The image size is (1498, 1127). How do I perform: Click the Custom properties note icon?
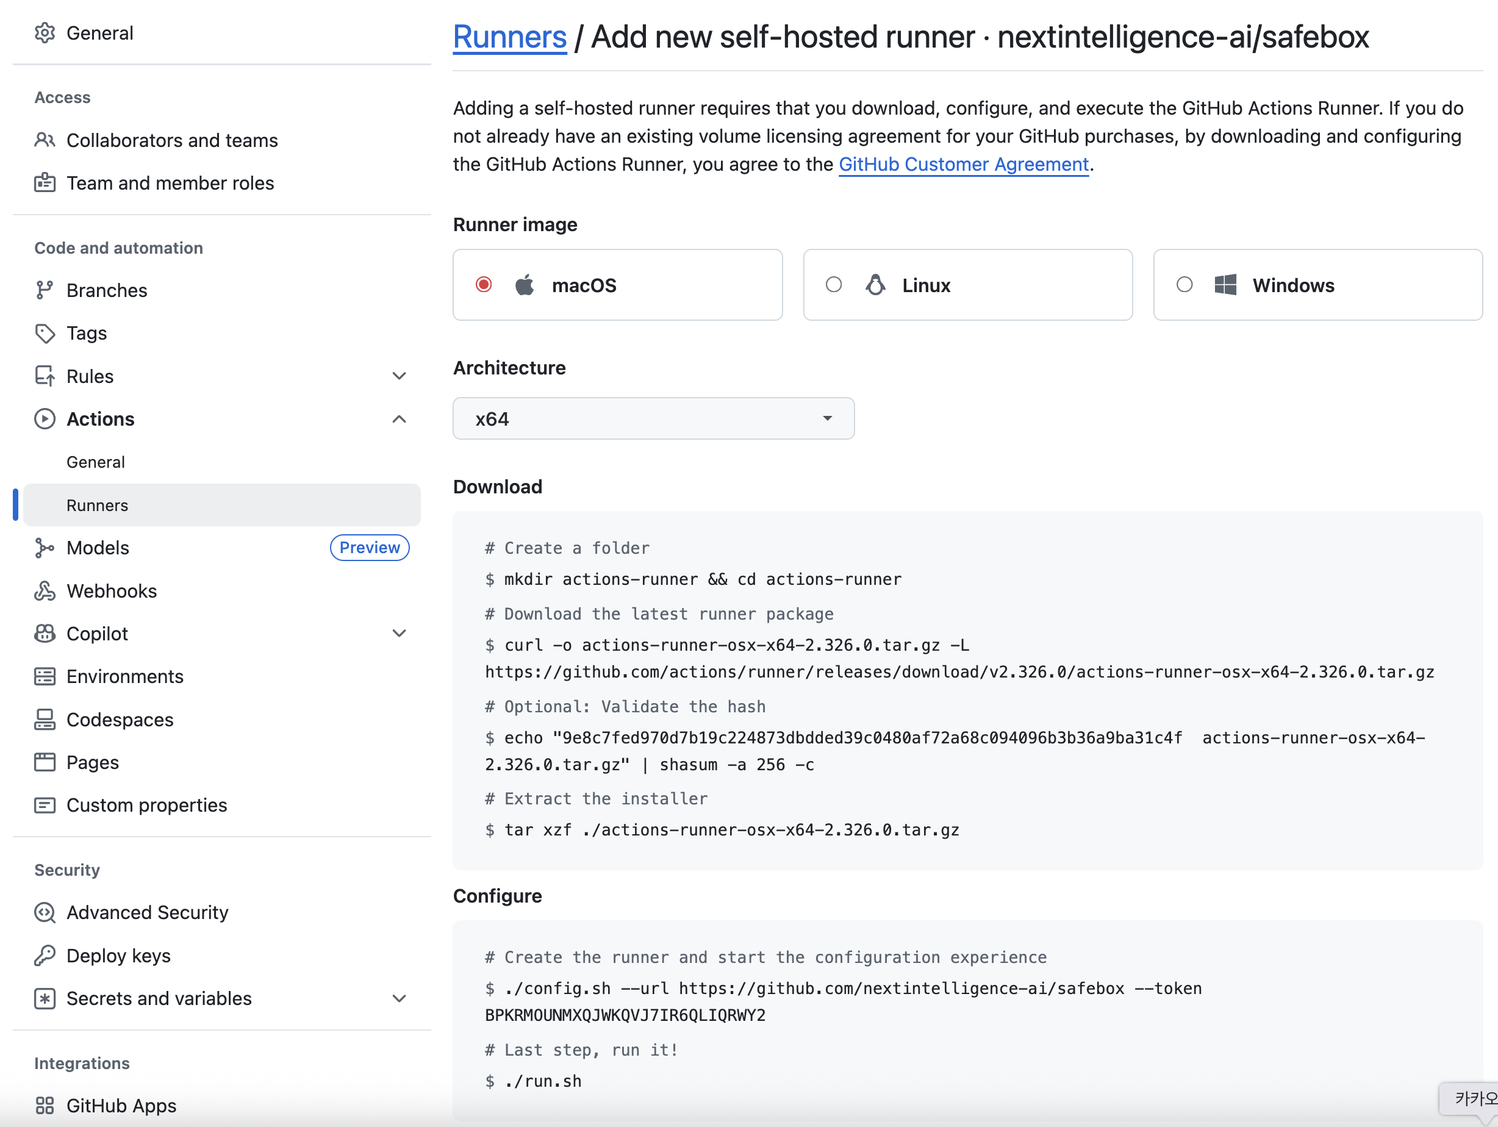tap(45, 804)
